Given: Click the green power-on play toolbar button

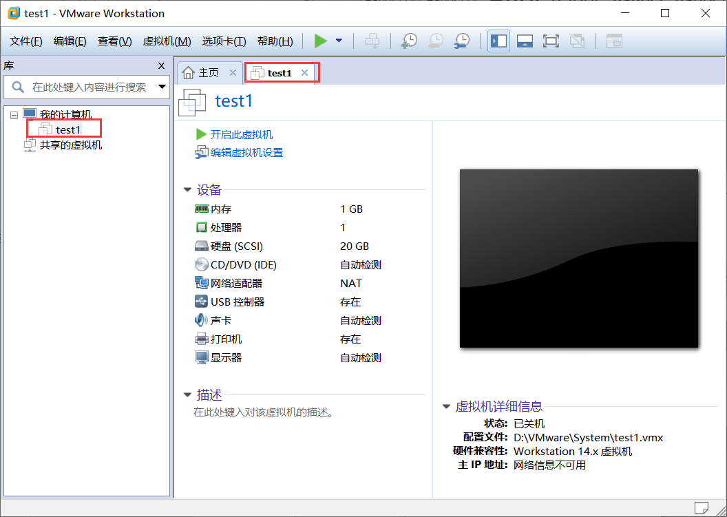Looking at the screenshot, I should [x=320, y=41].
